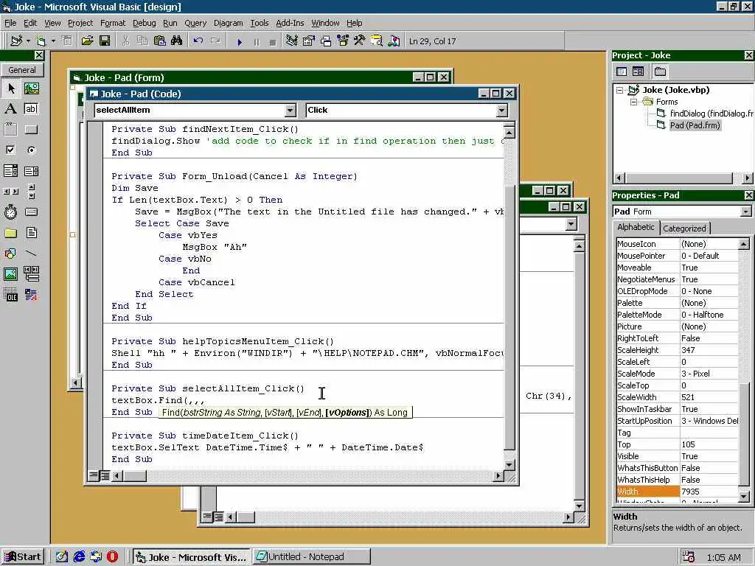The height and width of the screenshot is (566, 755).
Task: Click the Add Form toolbar icon
Action: (x=41, y=41)
